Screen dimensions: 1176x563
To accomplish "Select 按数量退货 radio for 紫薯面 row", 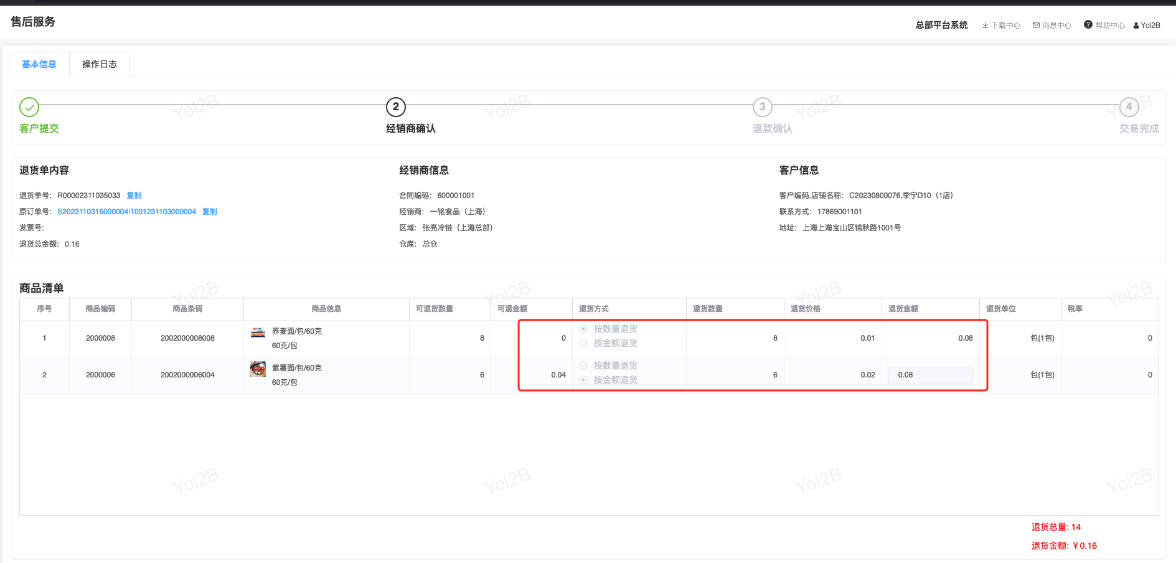I will click(583, 366).
